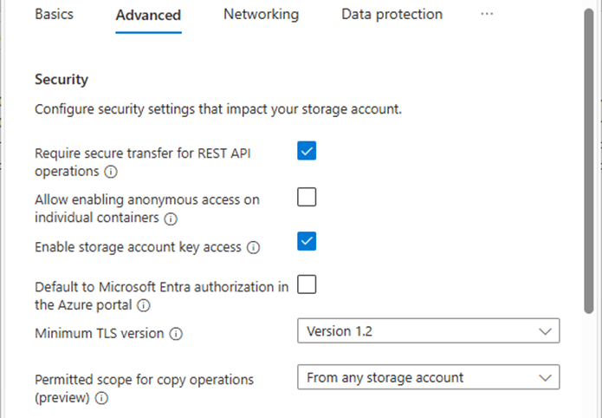Open the Minimum TLS version dropdown
Screen dimensions: 602x418
pyautogui.click(x=429, y=330)
